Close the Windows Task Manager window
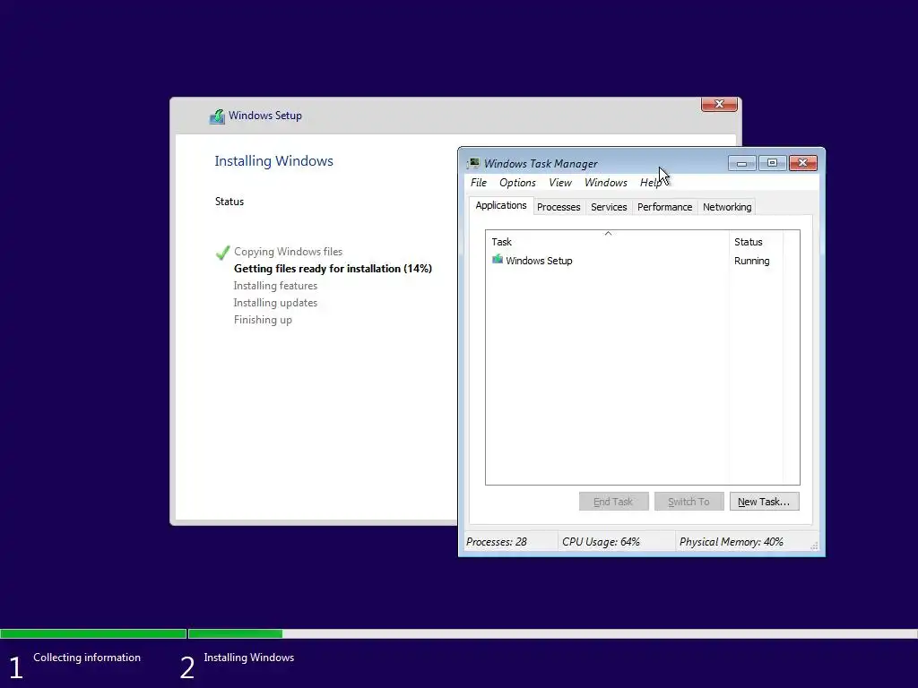The image size is (918, 688). 802,163
